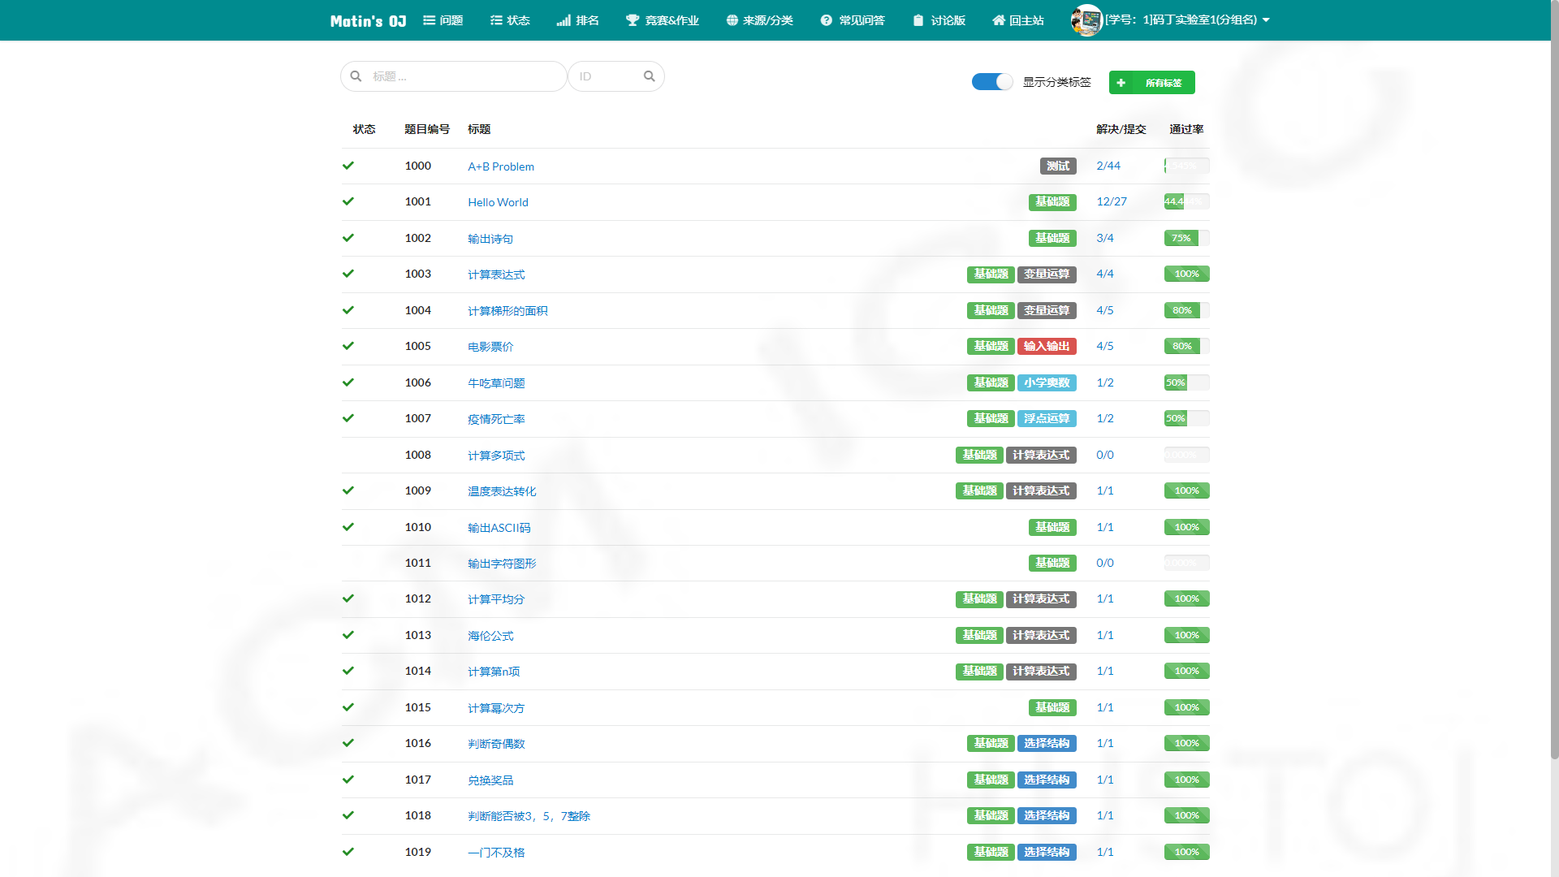Open the 问题 menu item

point(443,20)
